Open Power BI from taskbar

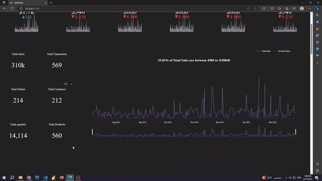click(53, 177)
